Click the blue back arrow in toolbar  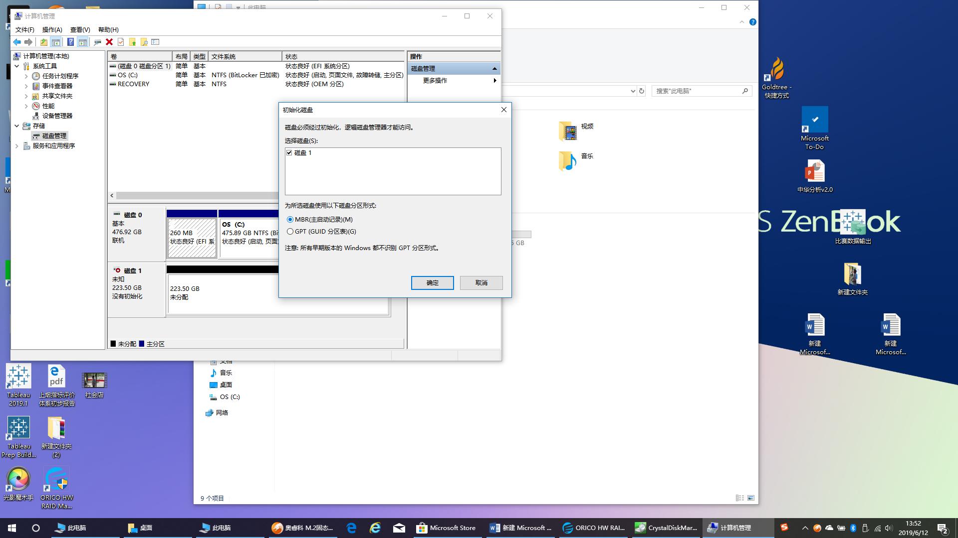(17, 42)
